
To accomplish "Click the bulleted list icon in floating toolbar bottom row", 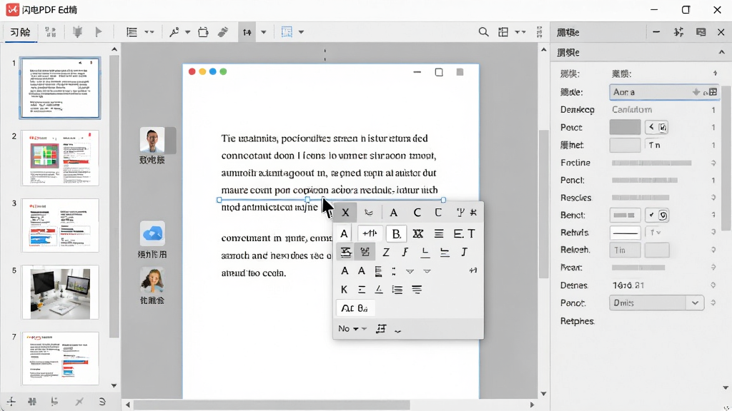I will click(x=397, y=290).
